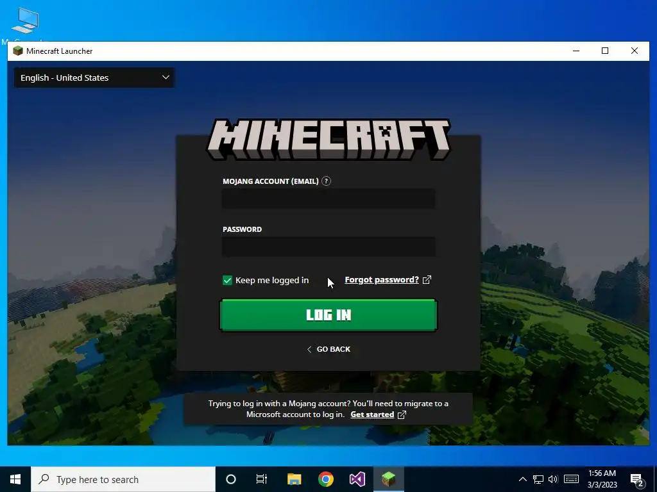Maximize the Minecraft Launcher window
The image size is (657, 492).
tap(605, 51)
